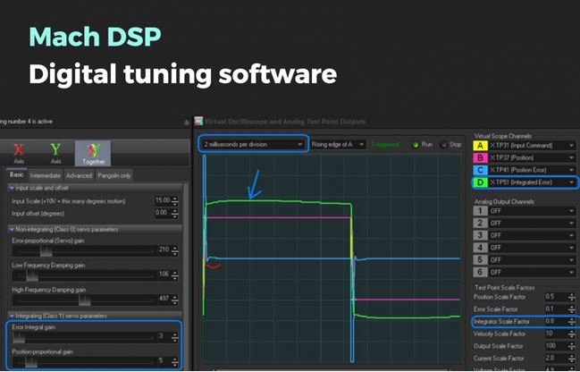Click the Input Scale value stepper
The height and width of the screenshot is (372, 580).
tap(175, 200)
